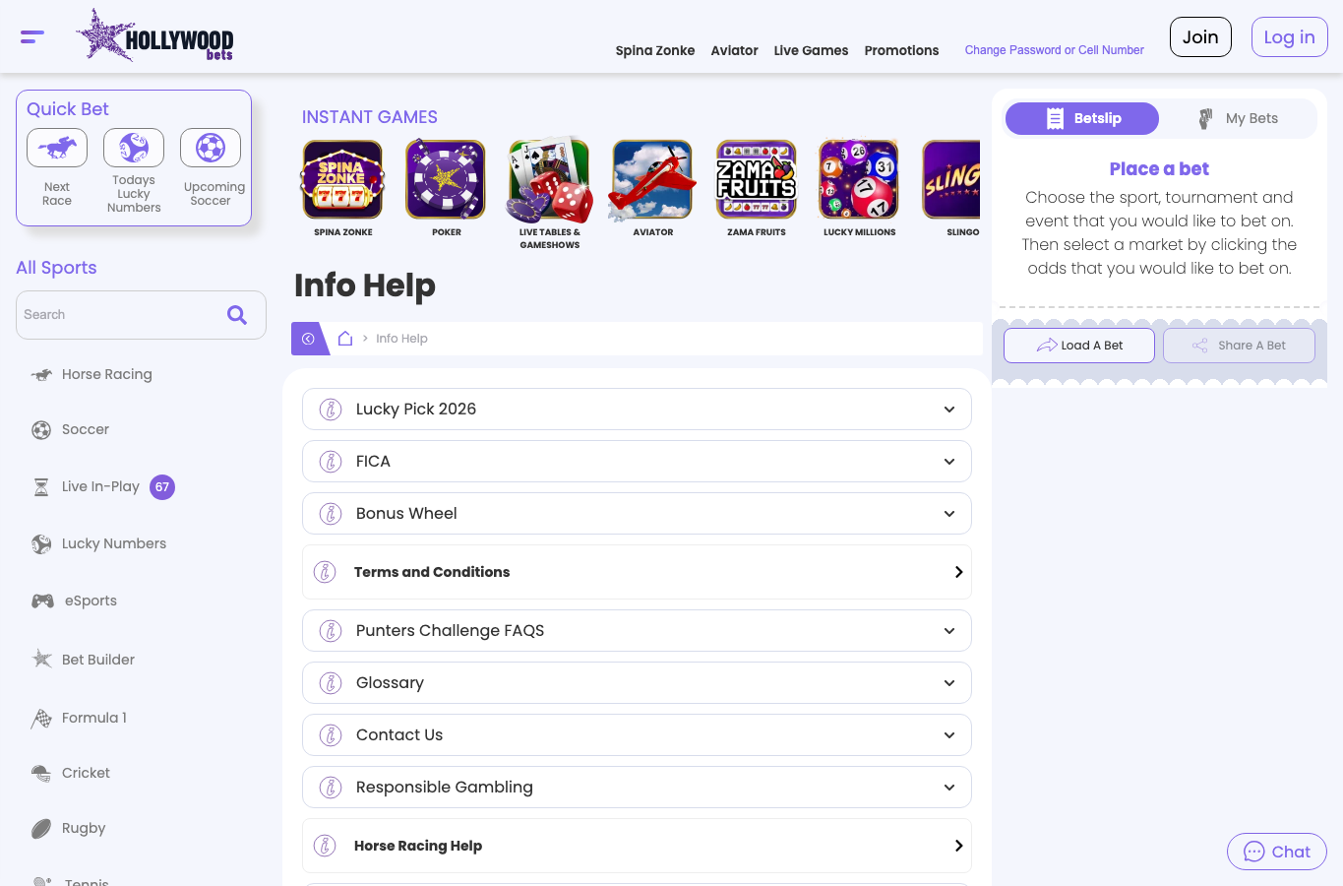
Task: Click the Glossary info icon
Action: tap(332, 683)
